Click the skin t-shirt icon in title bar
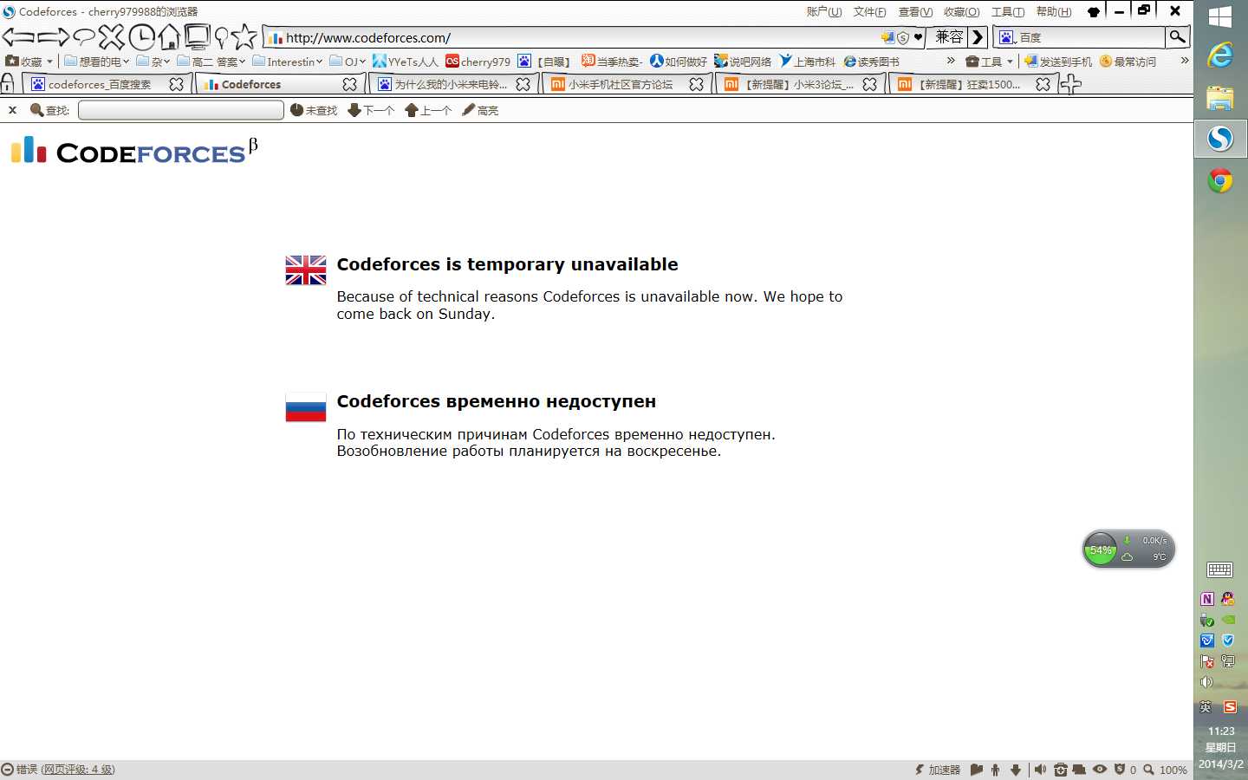Viewport: 1248px width, 780px height. click(1094, 12)
